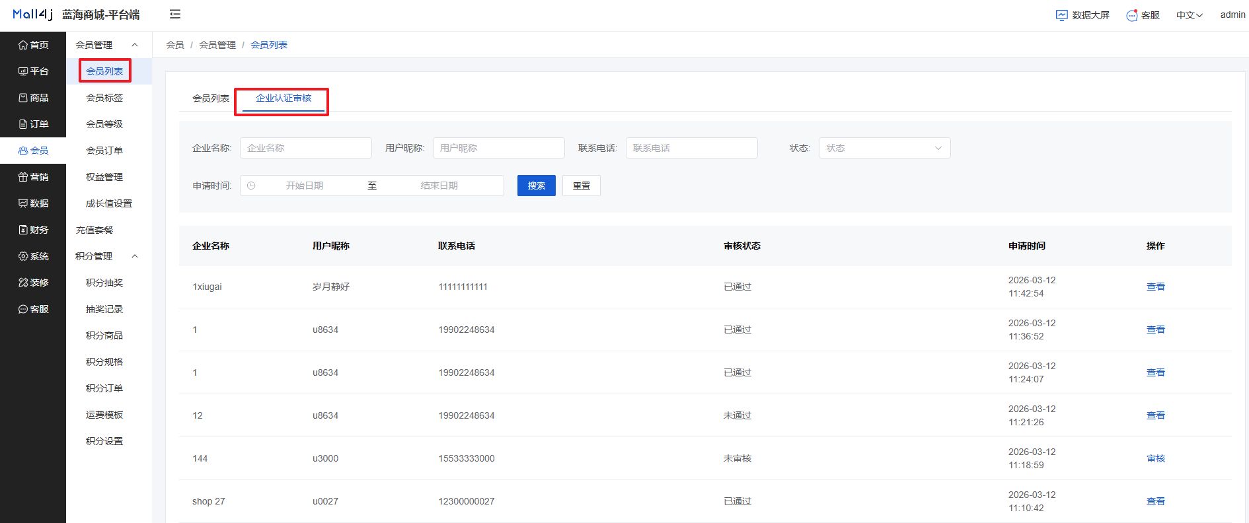Click the 未审核 status cell
The height and width of the screenshot is (523, 1249).
738,458
